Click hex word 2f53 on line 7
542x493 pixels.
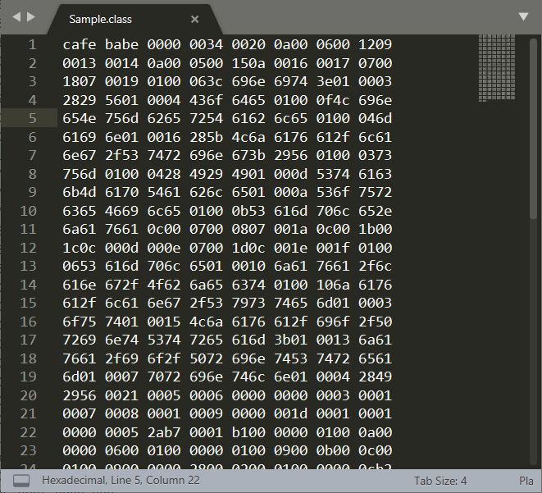click(121, 155)
